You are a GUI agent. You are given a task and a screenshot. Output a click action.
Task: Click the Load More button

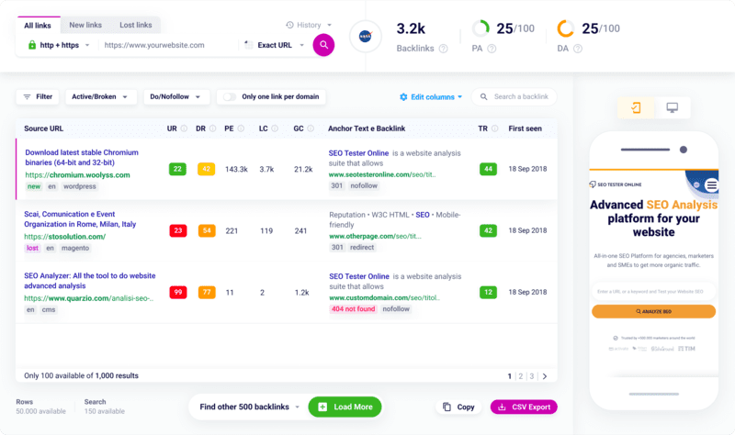coord(345,407)
